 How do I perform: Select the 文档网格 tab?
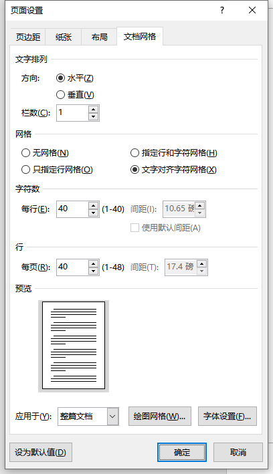(140, 36)
